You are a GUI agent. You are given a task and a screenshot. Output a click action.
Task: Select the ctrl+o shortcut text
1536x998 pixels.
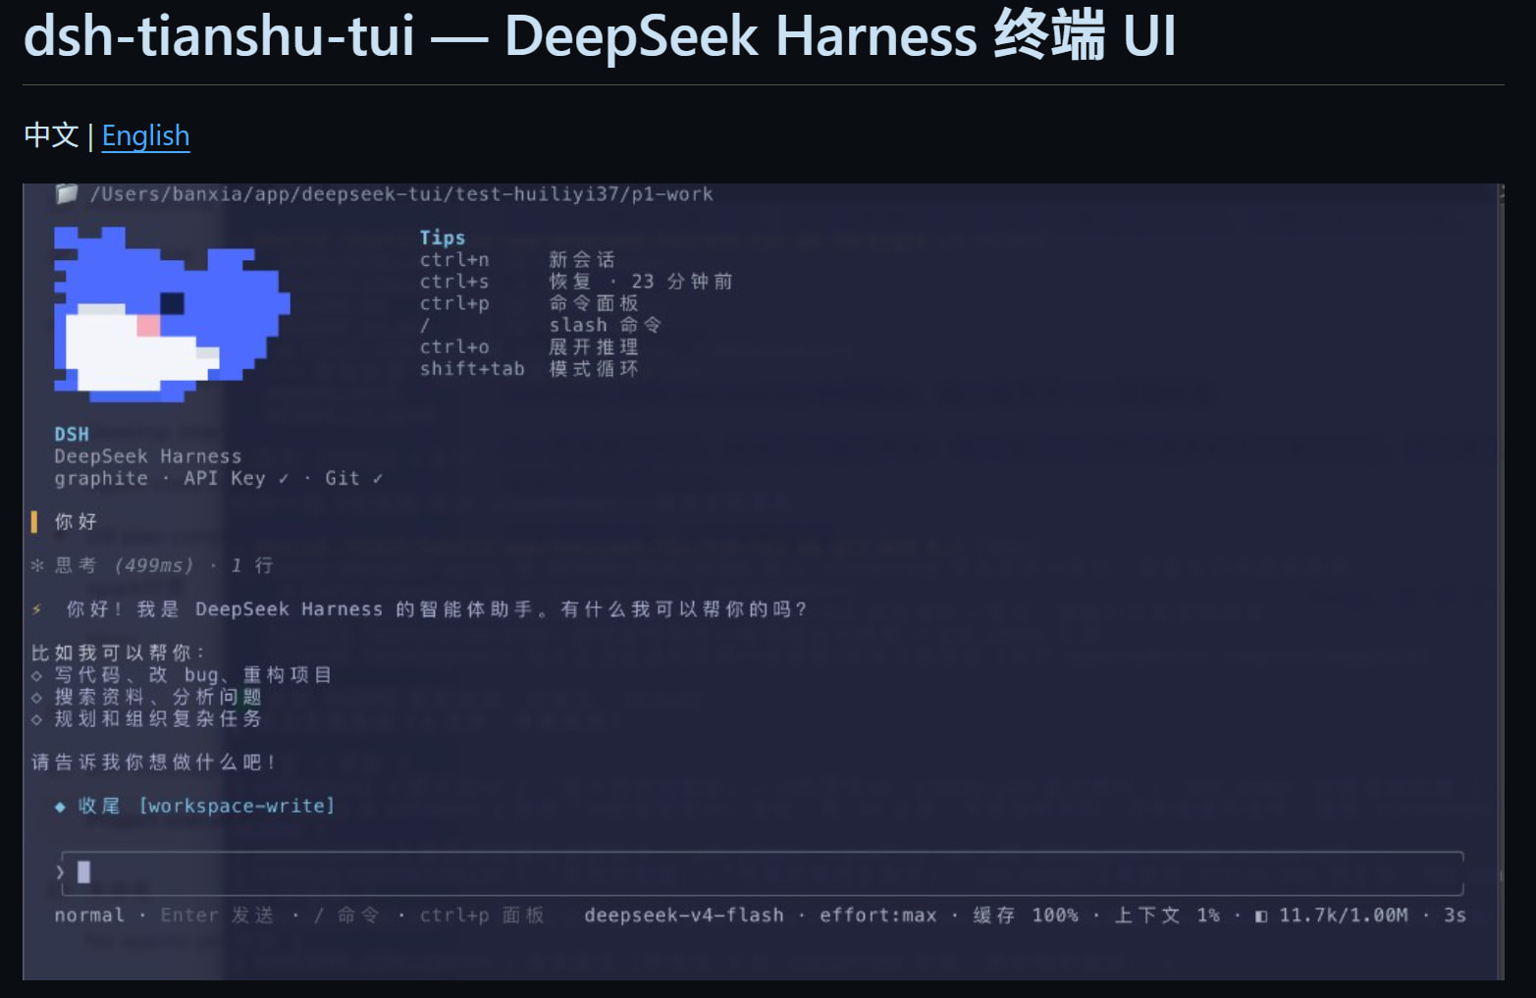pyautogui.click(x=454, y=346)
